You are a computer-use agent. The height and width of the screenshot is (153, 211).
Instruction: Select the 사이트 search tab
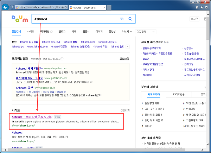[30, 32]
